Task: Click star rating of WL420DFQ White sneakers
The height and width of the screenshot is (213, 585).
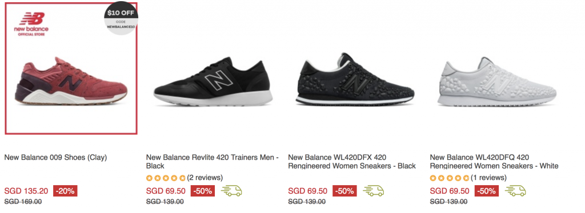Action: tap(450, 178)
